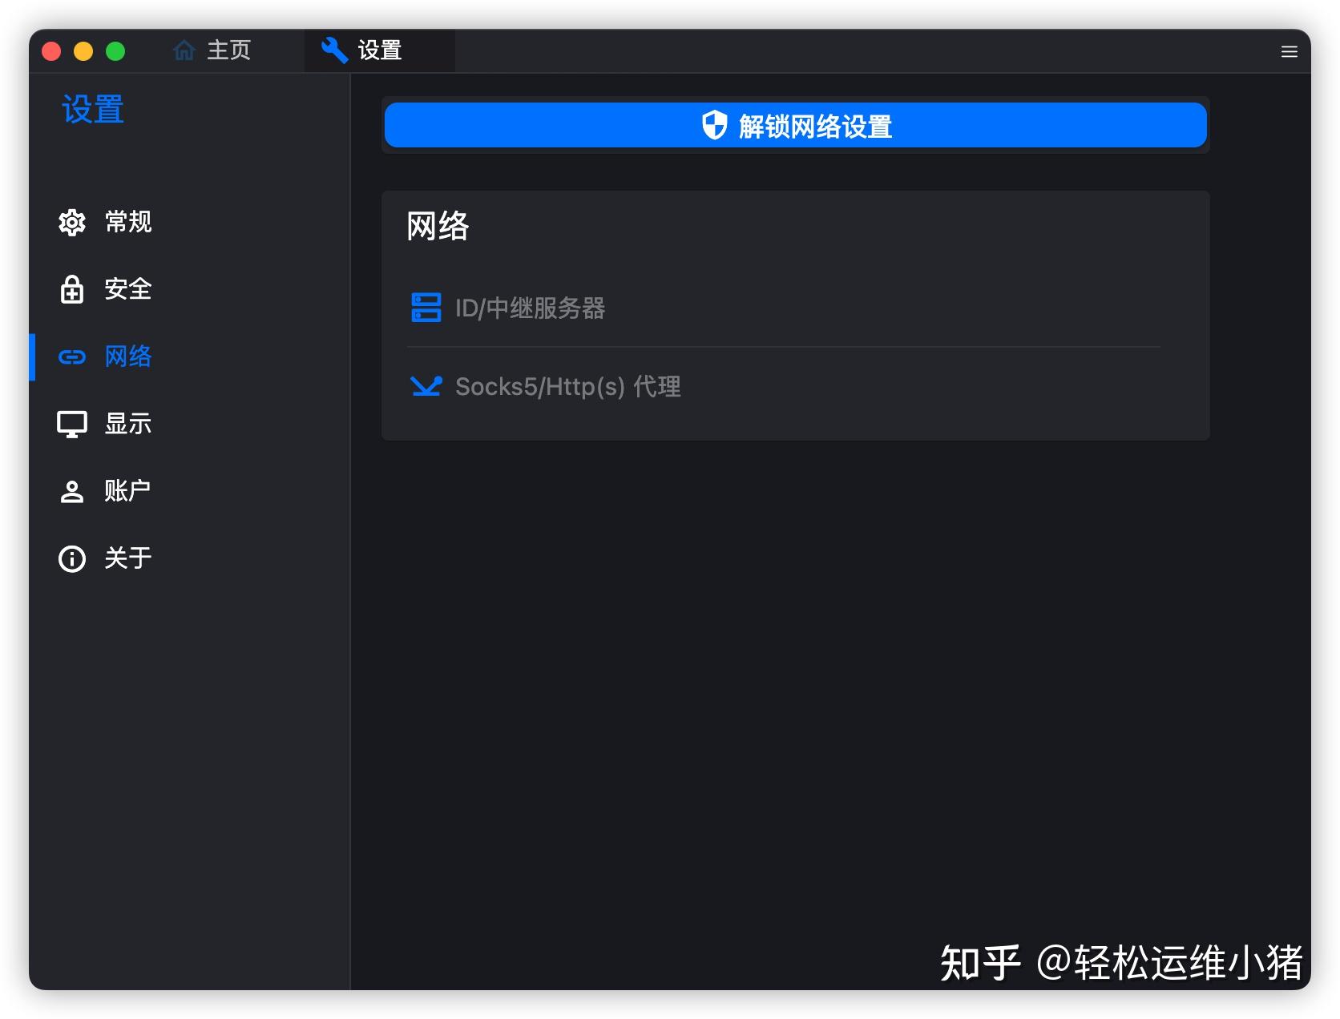This screenshot has width=1340, height=1019.
Task: Click the info icon next to 关于
Action: click(x=72, y=558)
